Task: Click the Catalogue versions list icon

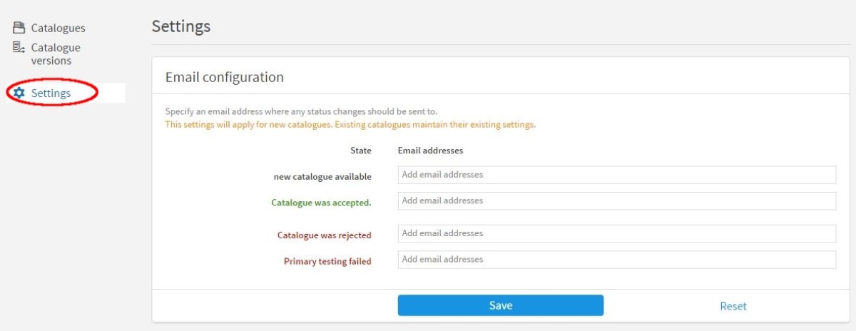Action: click(x=19, y=48)
